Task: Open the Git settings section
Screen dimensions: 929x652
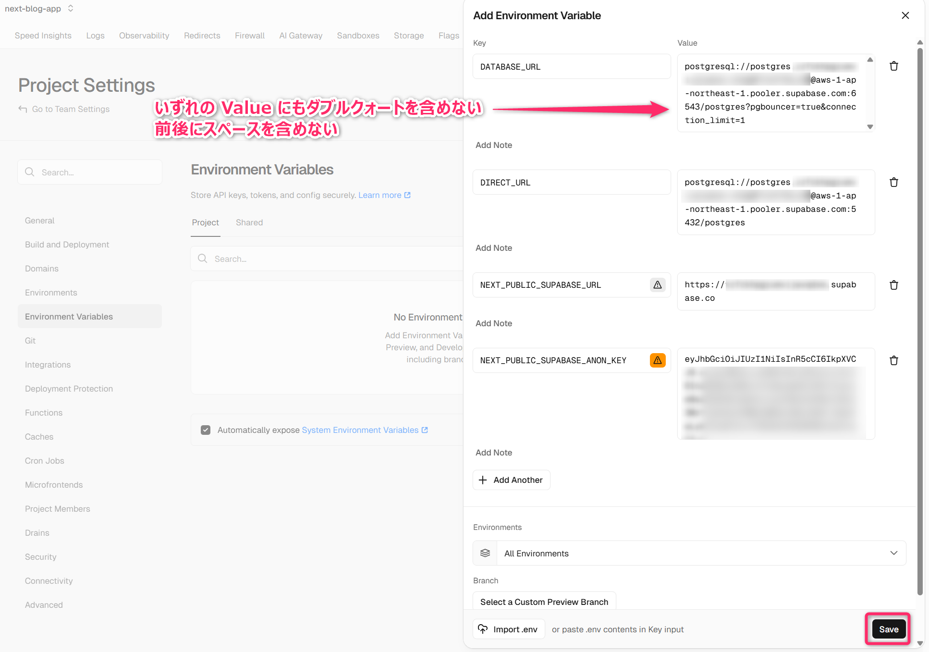Action: point(30,341)
